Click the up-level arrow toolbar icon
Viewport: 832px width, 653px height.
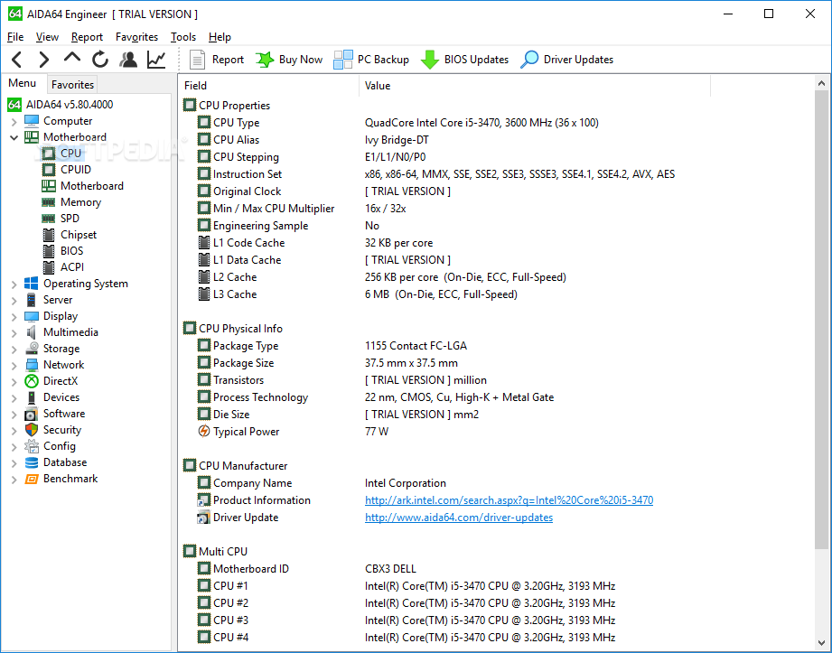coord(72,58)
